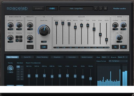134x96 pixels.
Task: Open the preset hamburger menu
Action: (x=106, y=9)
